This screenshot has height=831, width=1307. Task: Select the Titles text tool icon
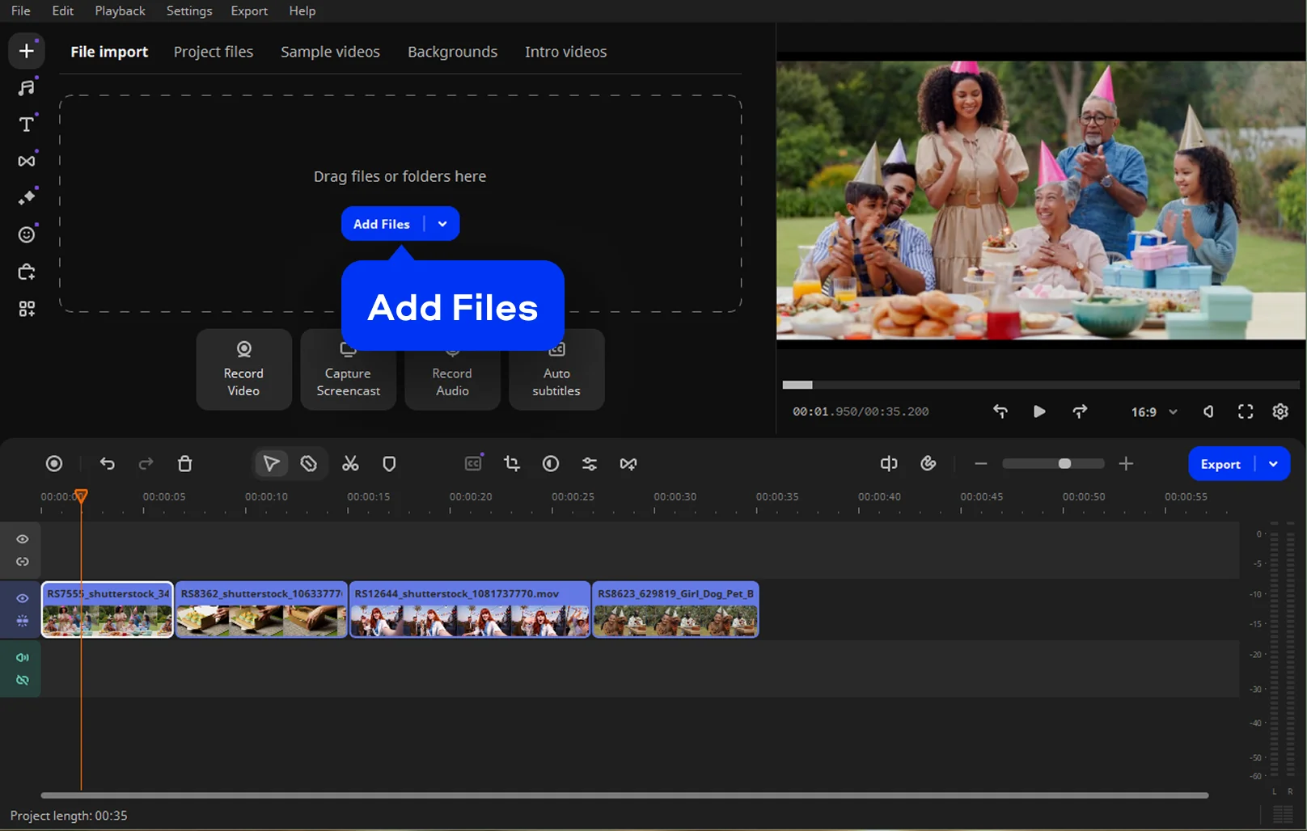pos(27,124)
